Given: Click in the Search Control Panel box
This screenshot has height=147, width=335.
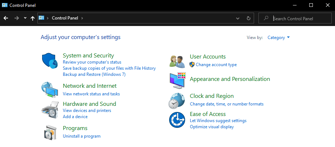Looking at the screenshot, I should click(298, 18).
